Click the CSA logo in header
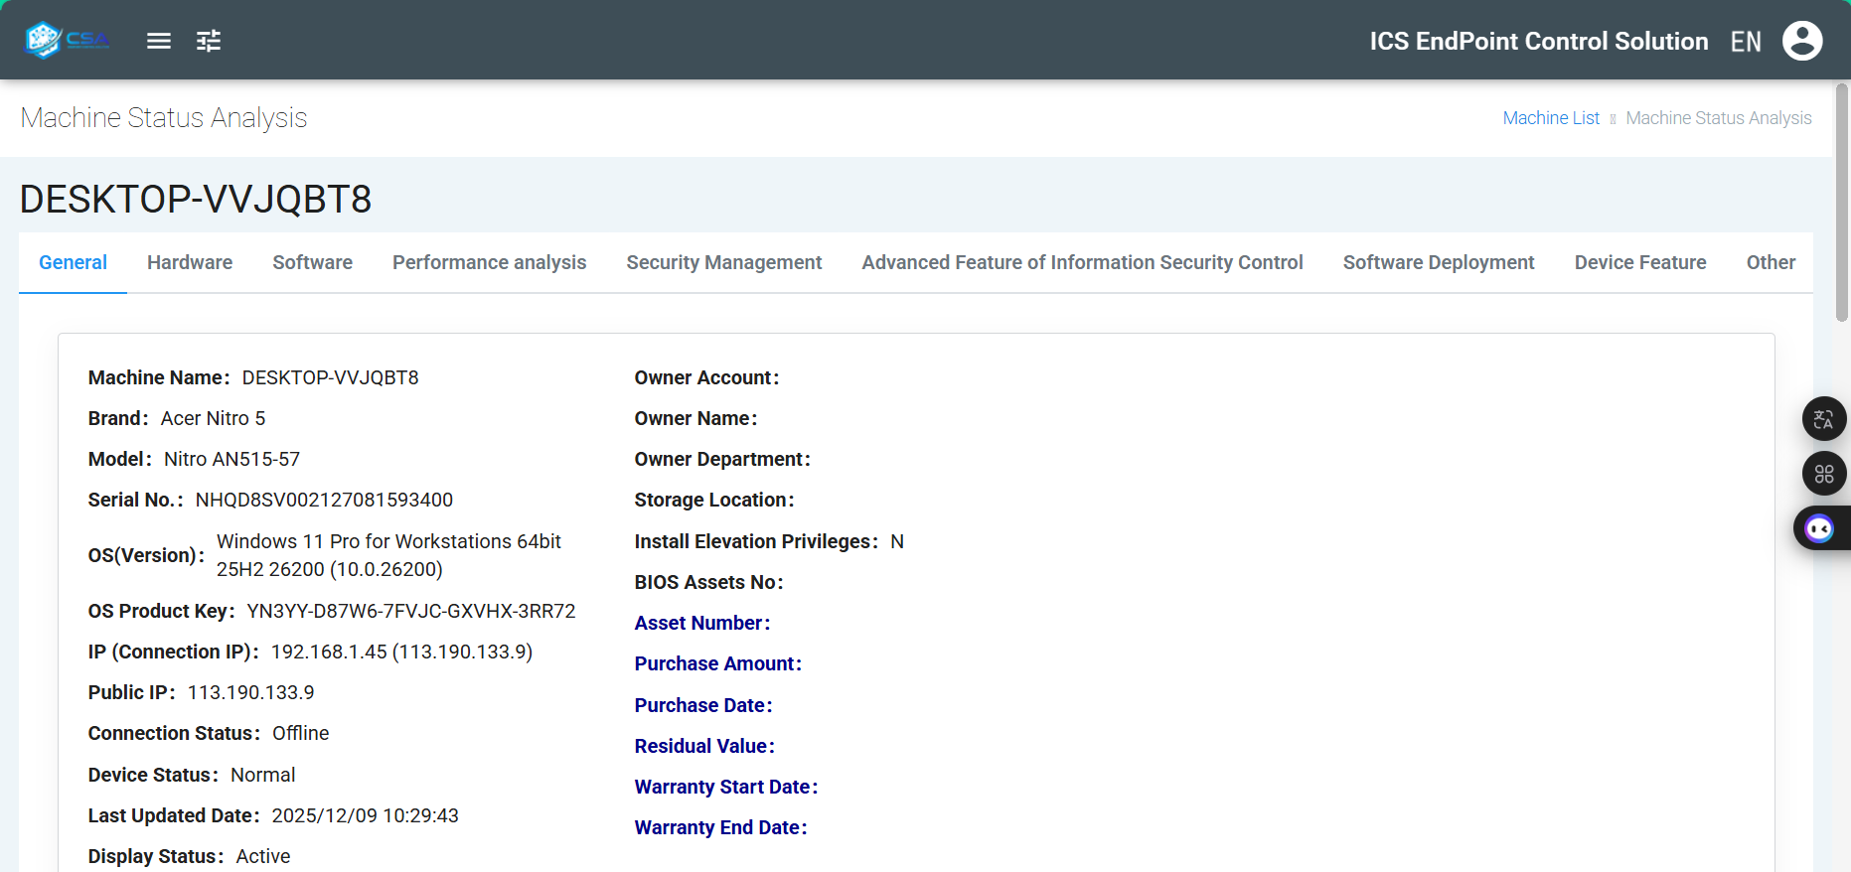 tap(68, 40)
